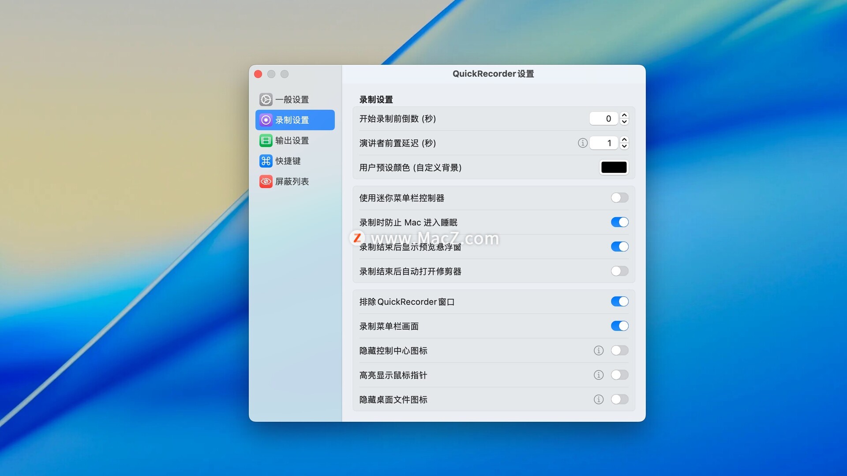Click info icon for 隐藏桌面文件图标

click(598, 399)
